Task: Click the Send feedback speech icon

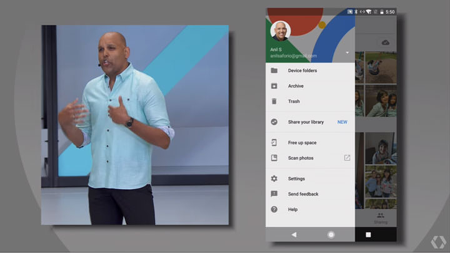Action: pyautogui.click(x=274, y=194)
